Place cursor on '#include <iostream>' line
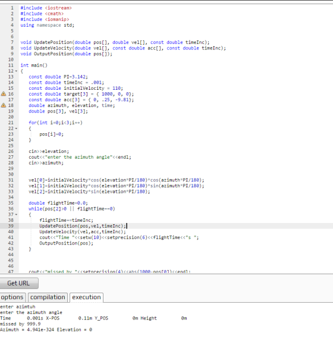 click(x=46, y=8)
